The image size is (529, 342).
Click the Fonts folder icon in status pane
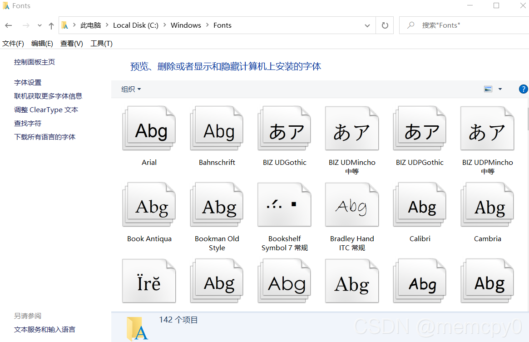pos(137,328)
